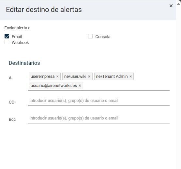Delete the ne\Tenant Admin recipient
The height and width of the screenshot is (169, 181).
(x=131, y=77)
